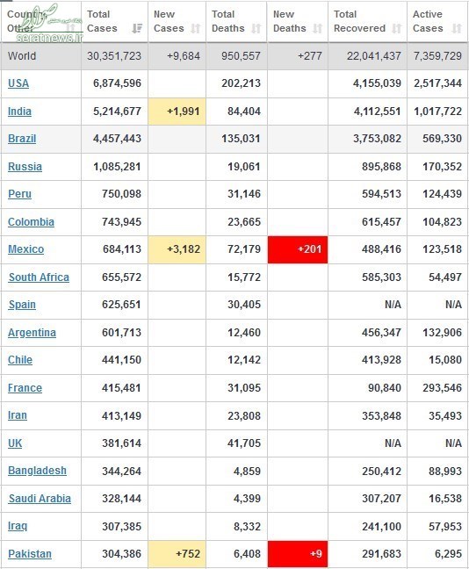The image size is (469, 569).
Task: Open the India country link
Action: point(19,111)
